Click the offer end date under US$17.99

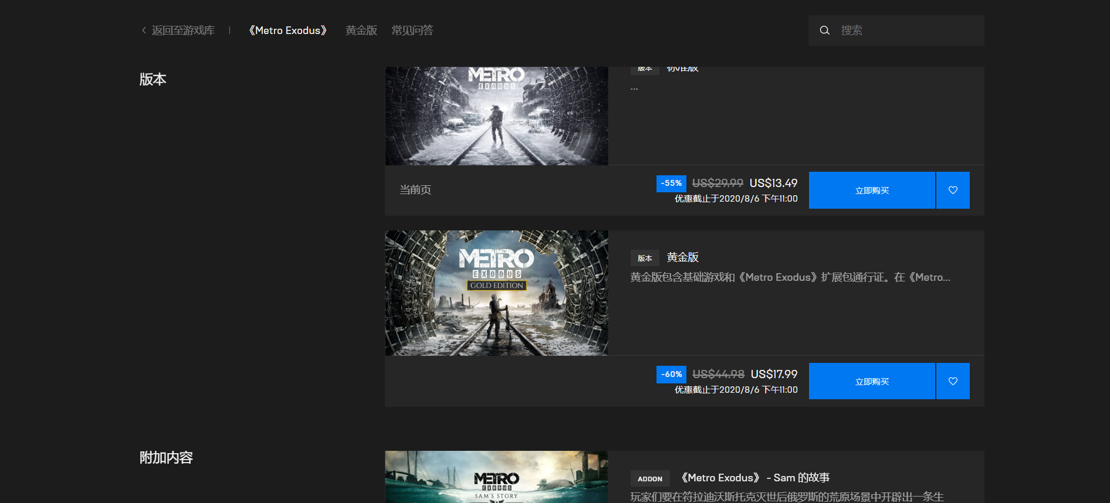click(736, 390)
